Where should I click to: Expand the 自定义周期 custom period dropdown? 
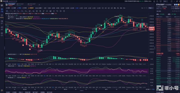coord(39,8)
